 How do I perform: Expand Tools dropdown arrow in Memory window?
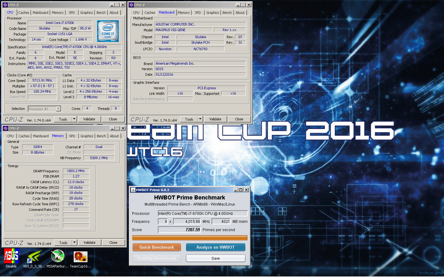click(74, 243)
